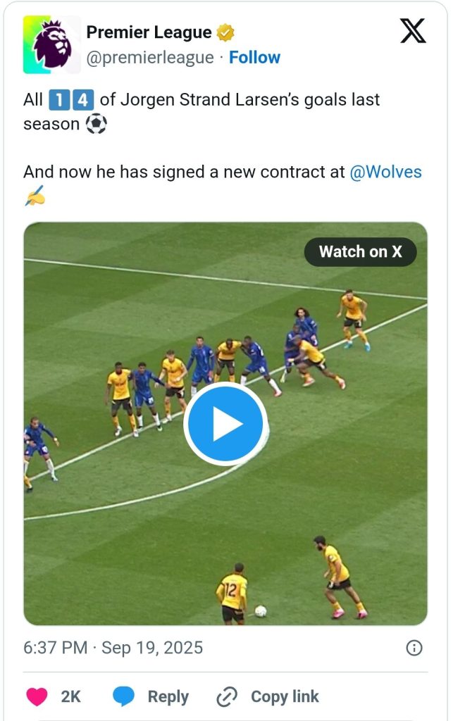The width and height of the screenshot is (465, 721).
Task: Click the Reply text label
Action: (168, 696)
